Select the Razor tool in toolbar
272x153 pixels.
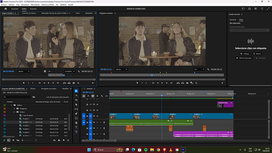76,105
